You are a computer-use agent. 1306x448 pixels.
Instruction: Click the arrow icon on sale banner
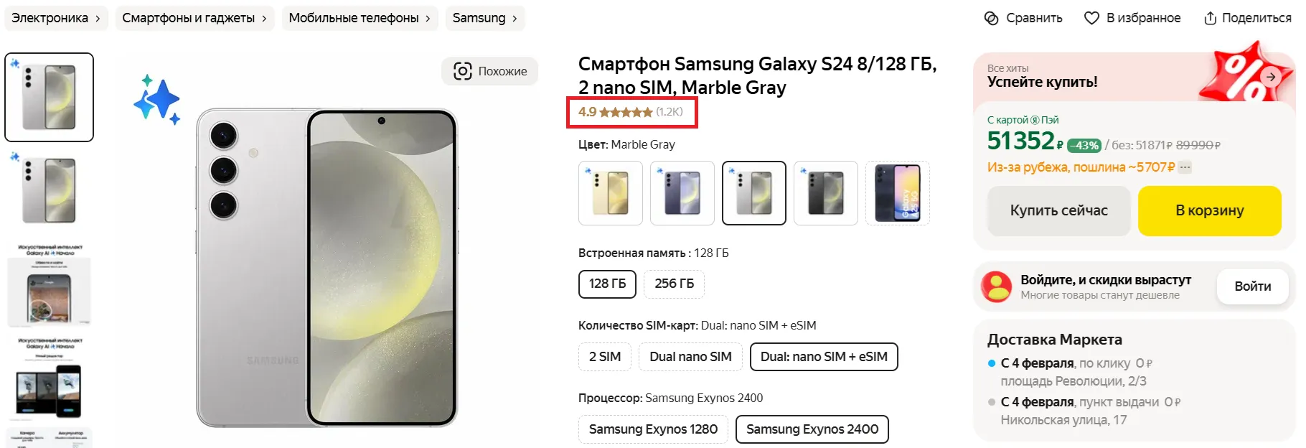tap(1271, 77)
